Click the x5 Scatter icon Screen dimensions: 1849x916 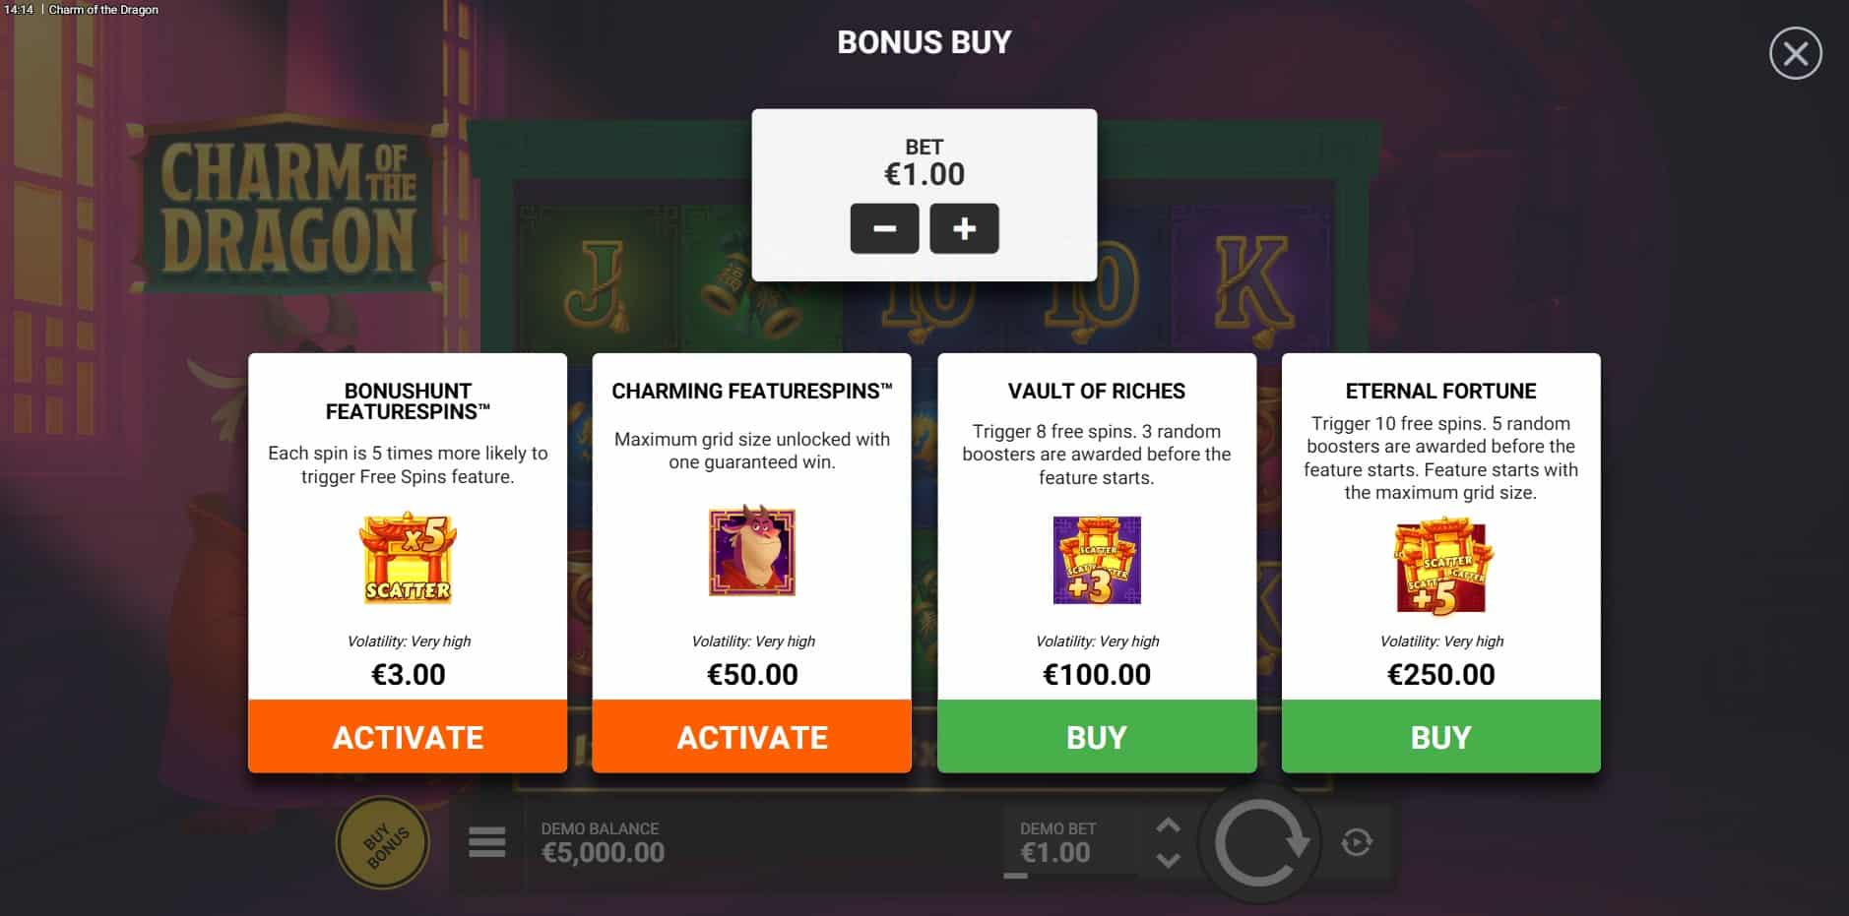click(x=408, y=558)
